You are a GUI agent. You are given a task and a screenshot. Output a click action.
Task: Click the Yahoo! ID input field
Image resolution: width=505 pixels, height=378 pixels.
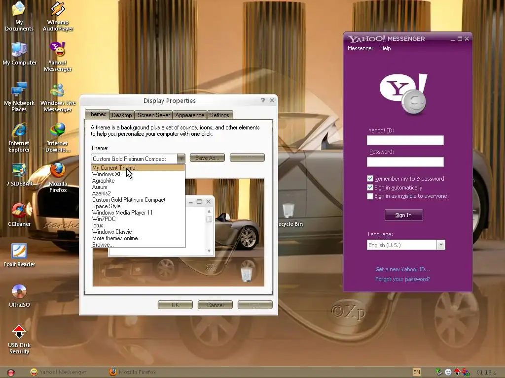pos(405,140)
